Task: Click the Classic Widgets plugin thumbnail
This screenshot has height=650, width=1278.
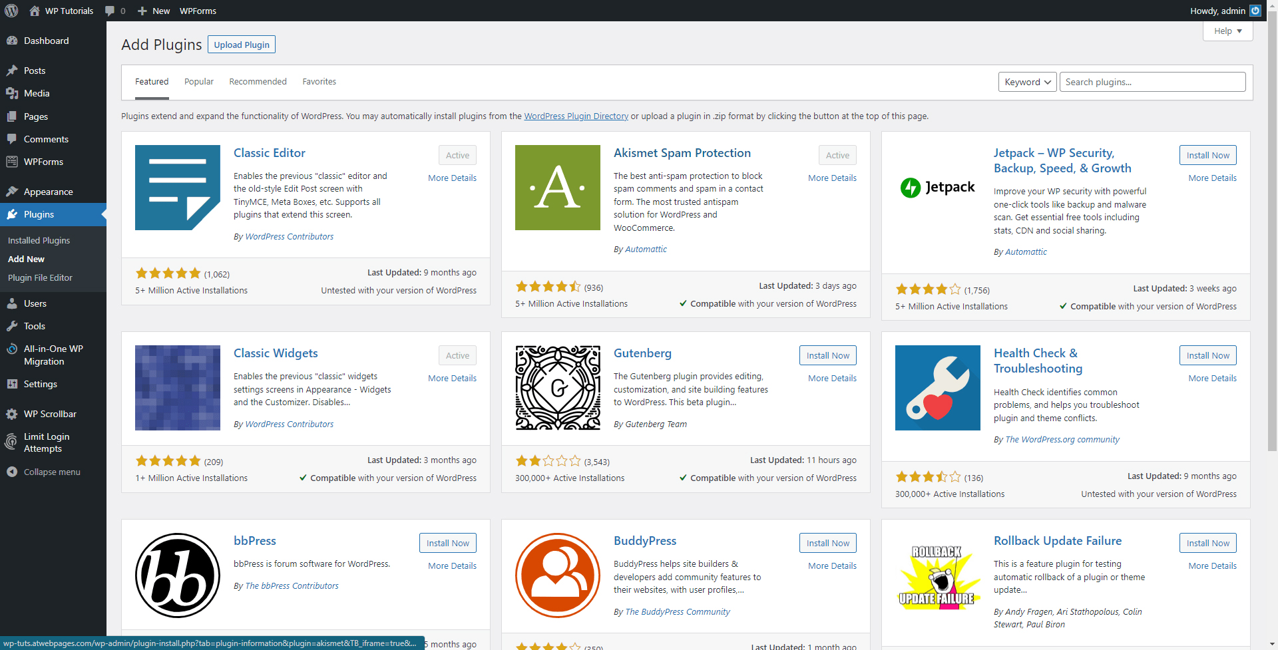Action: coord(178,388)
